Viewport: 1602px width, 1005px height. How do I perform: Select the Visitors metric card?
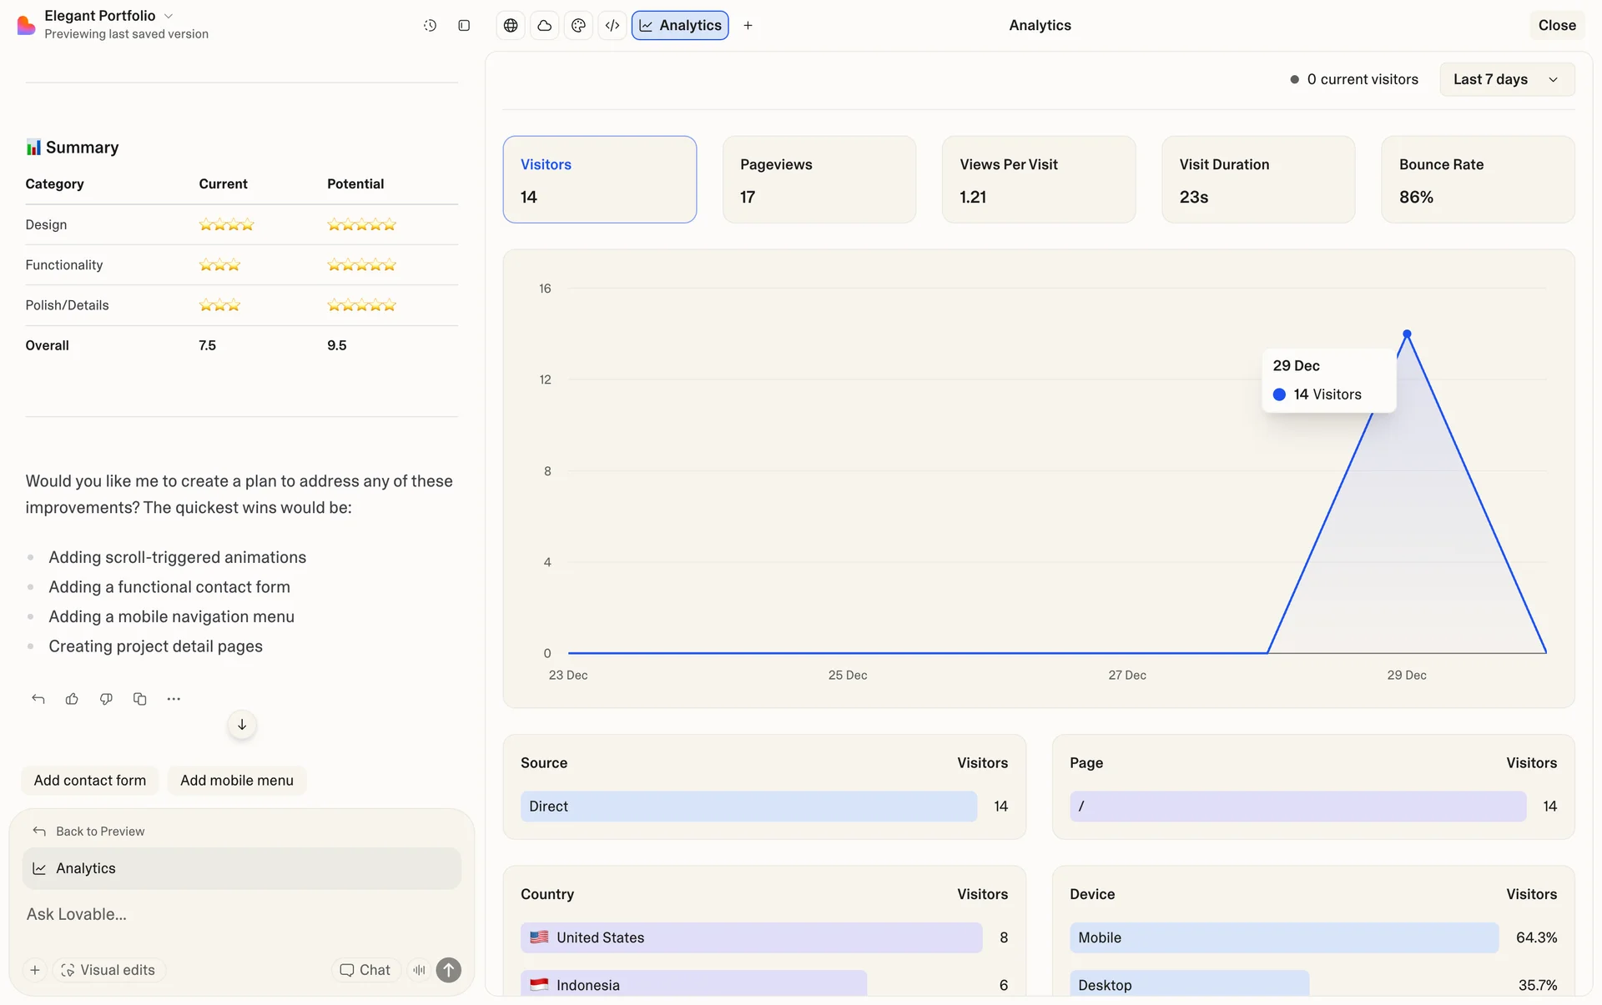pos(599,179)
